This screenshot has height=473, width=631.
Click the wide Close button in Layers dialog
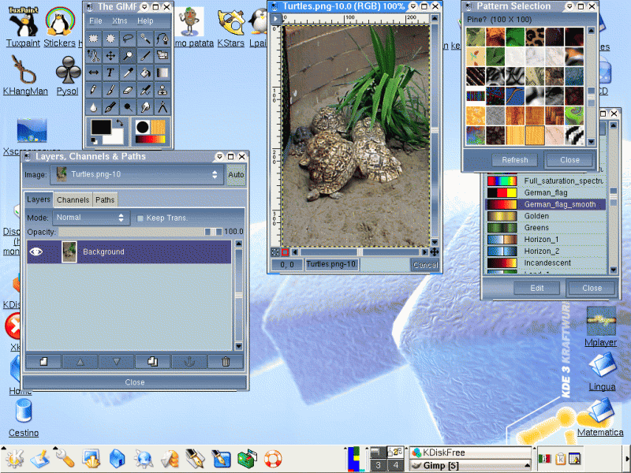point(135,382)
